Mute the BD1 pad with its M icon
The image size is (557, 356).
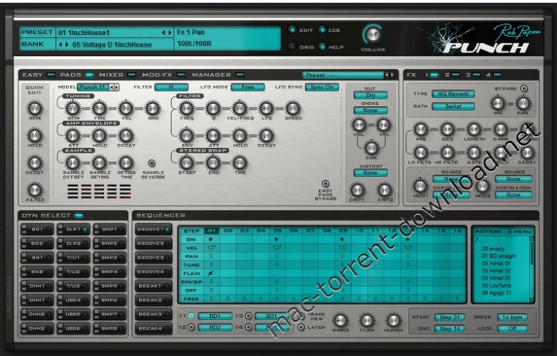(x=24, y=232)
